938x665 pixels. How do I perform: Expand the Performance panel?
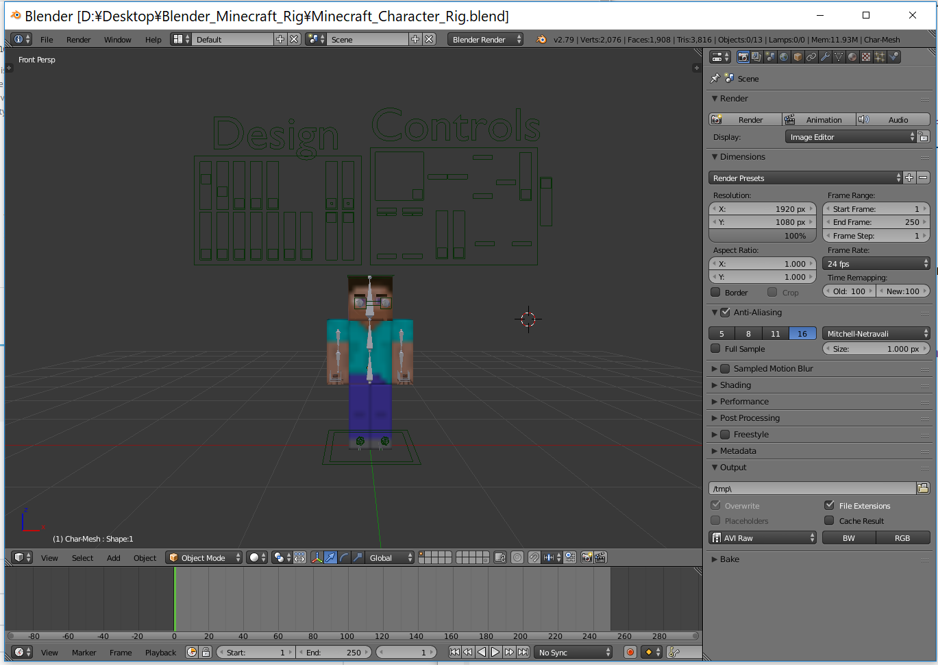(x=744, y=401)
